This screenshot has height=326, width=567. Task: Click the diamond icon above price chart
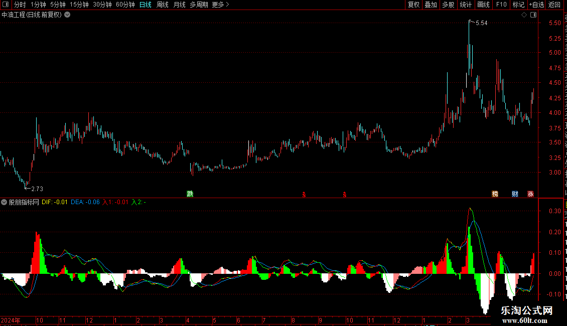click(x=524, y=15)
